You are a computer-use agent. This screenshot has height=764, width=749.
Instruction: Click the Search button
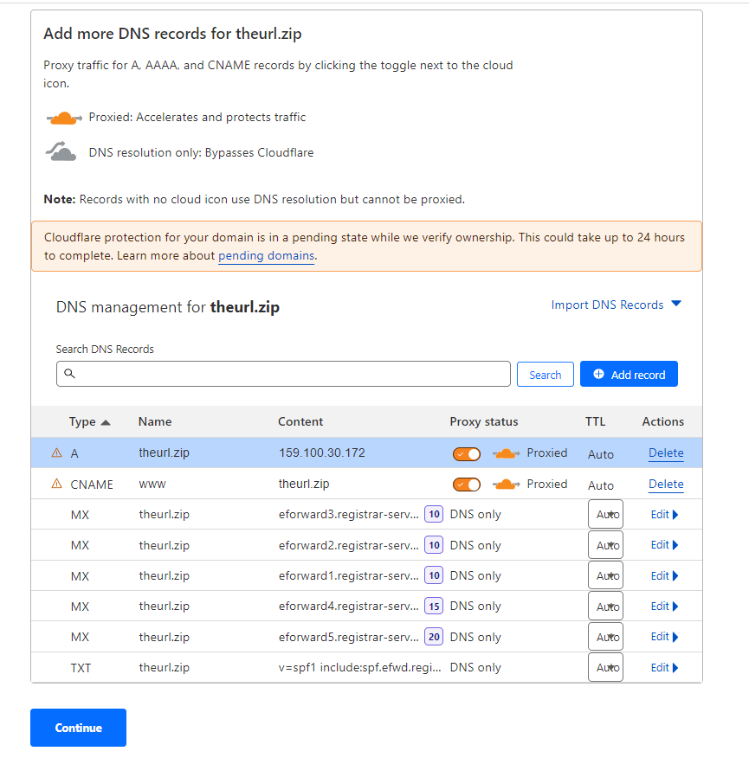click(x=546, y=374)
